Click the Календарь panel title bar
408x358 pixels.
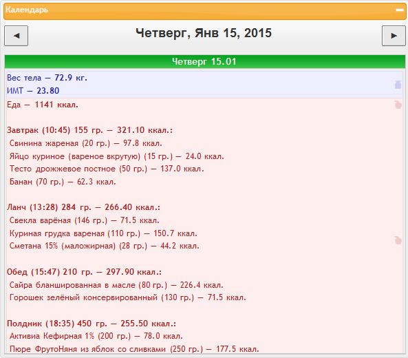205,12
